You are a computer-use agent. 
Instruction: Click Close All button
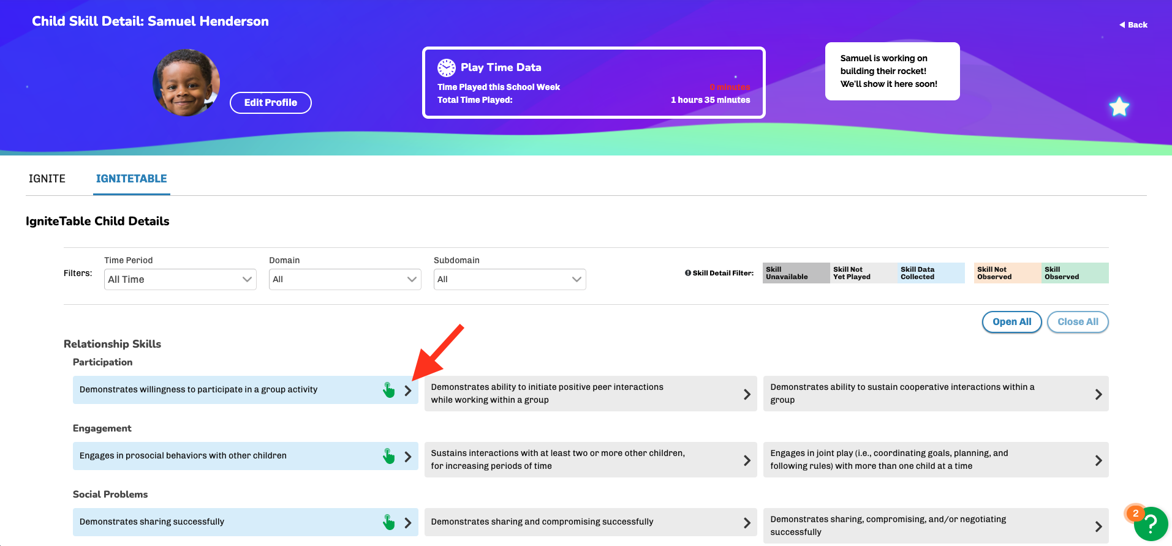pos(1078,322)
